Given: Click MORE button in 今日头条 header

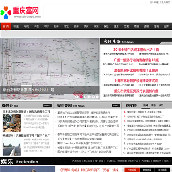Looking at the screenshot, I should (167, 43).
